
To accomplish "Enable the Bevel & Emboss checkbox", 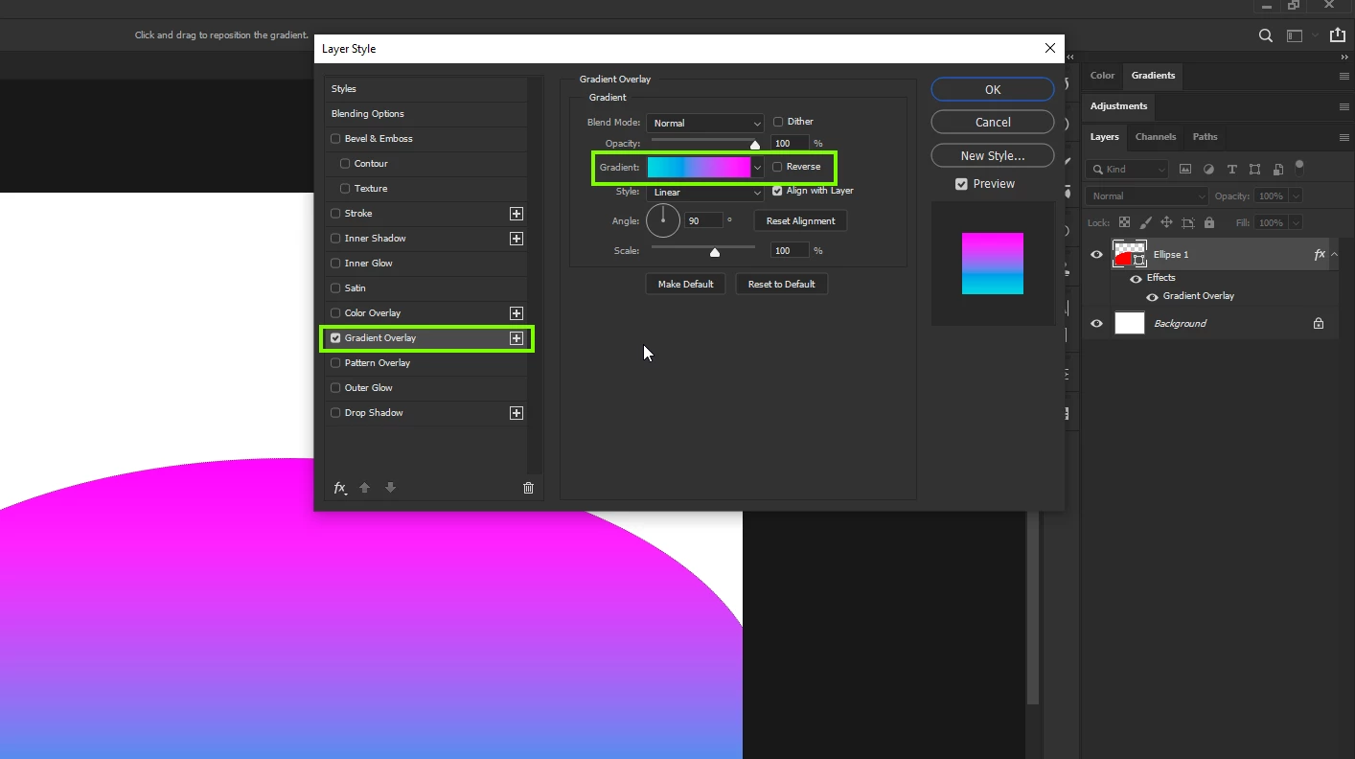I will (335, 139).
